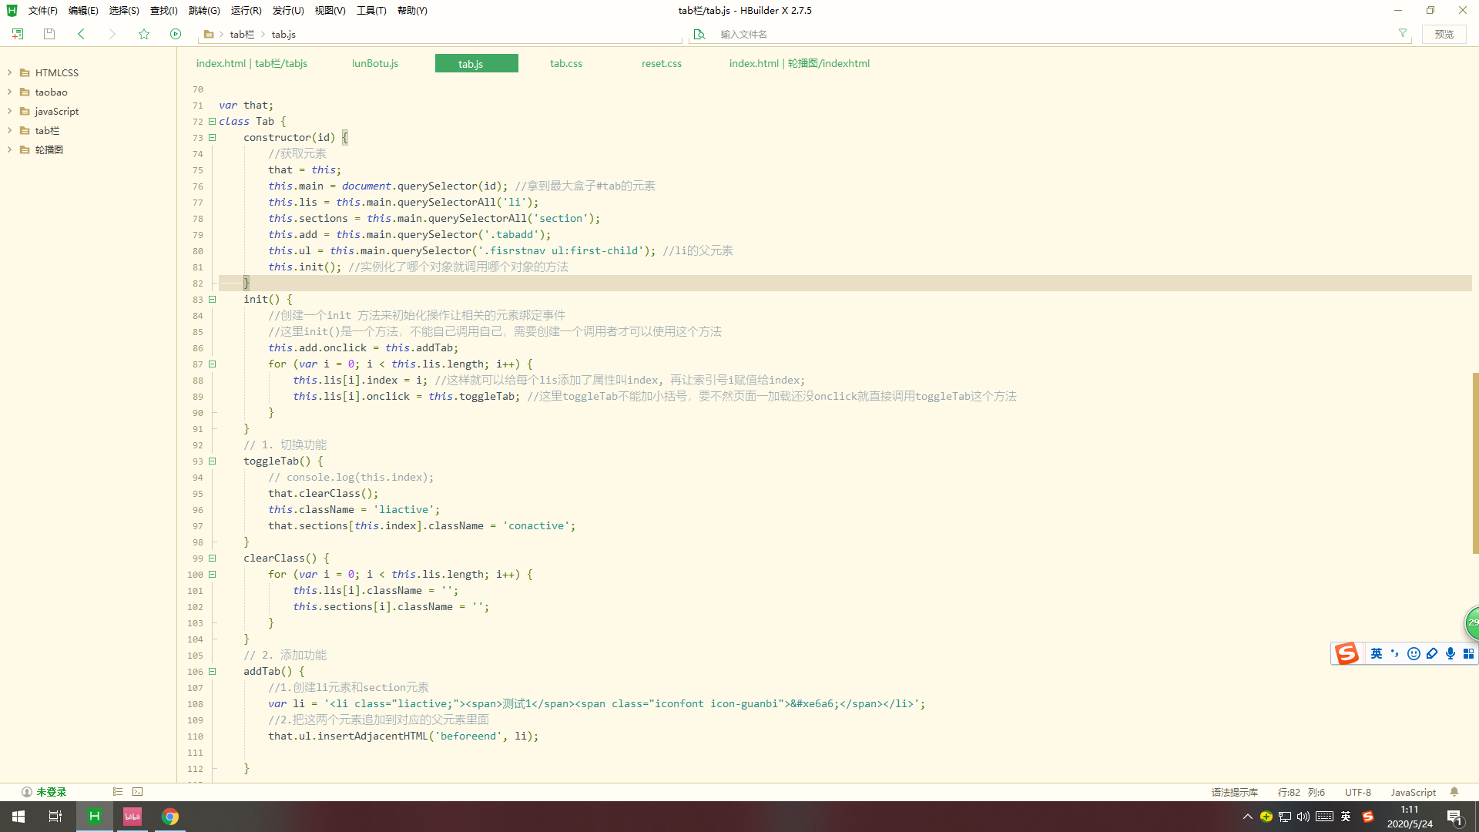Viewport: 1479px width, 832px height.
Task: Expand the 轮播图 project folder
Action: 9,149
